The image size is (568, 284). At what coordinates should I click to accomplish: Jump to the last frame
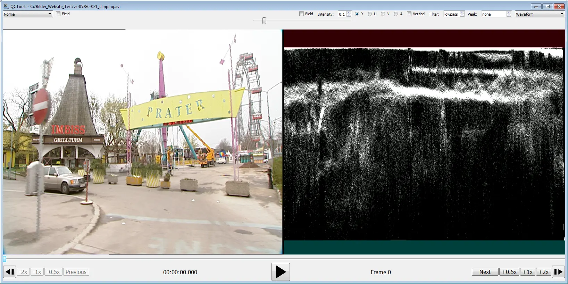(x=558, y=272)
